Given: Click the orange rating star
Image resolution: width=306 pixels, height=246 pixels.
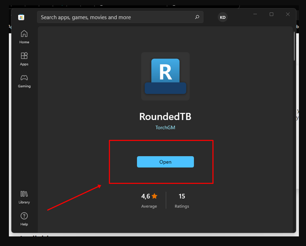Looking at the screenshot, I should click(155, 196).
